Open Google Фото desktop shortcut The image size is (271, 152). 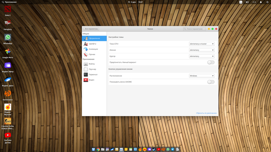8,53
